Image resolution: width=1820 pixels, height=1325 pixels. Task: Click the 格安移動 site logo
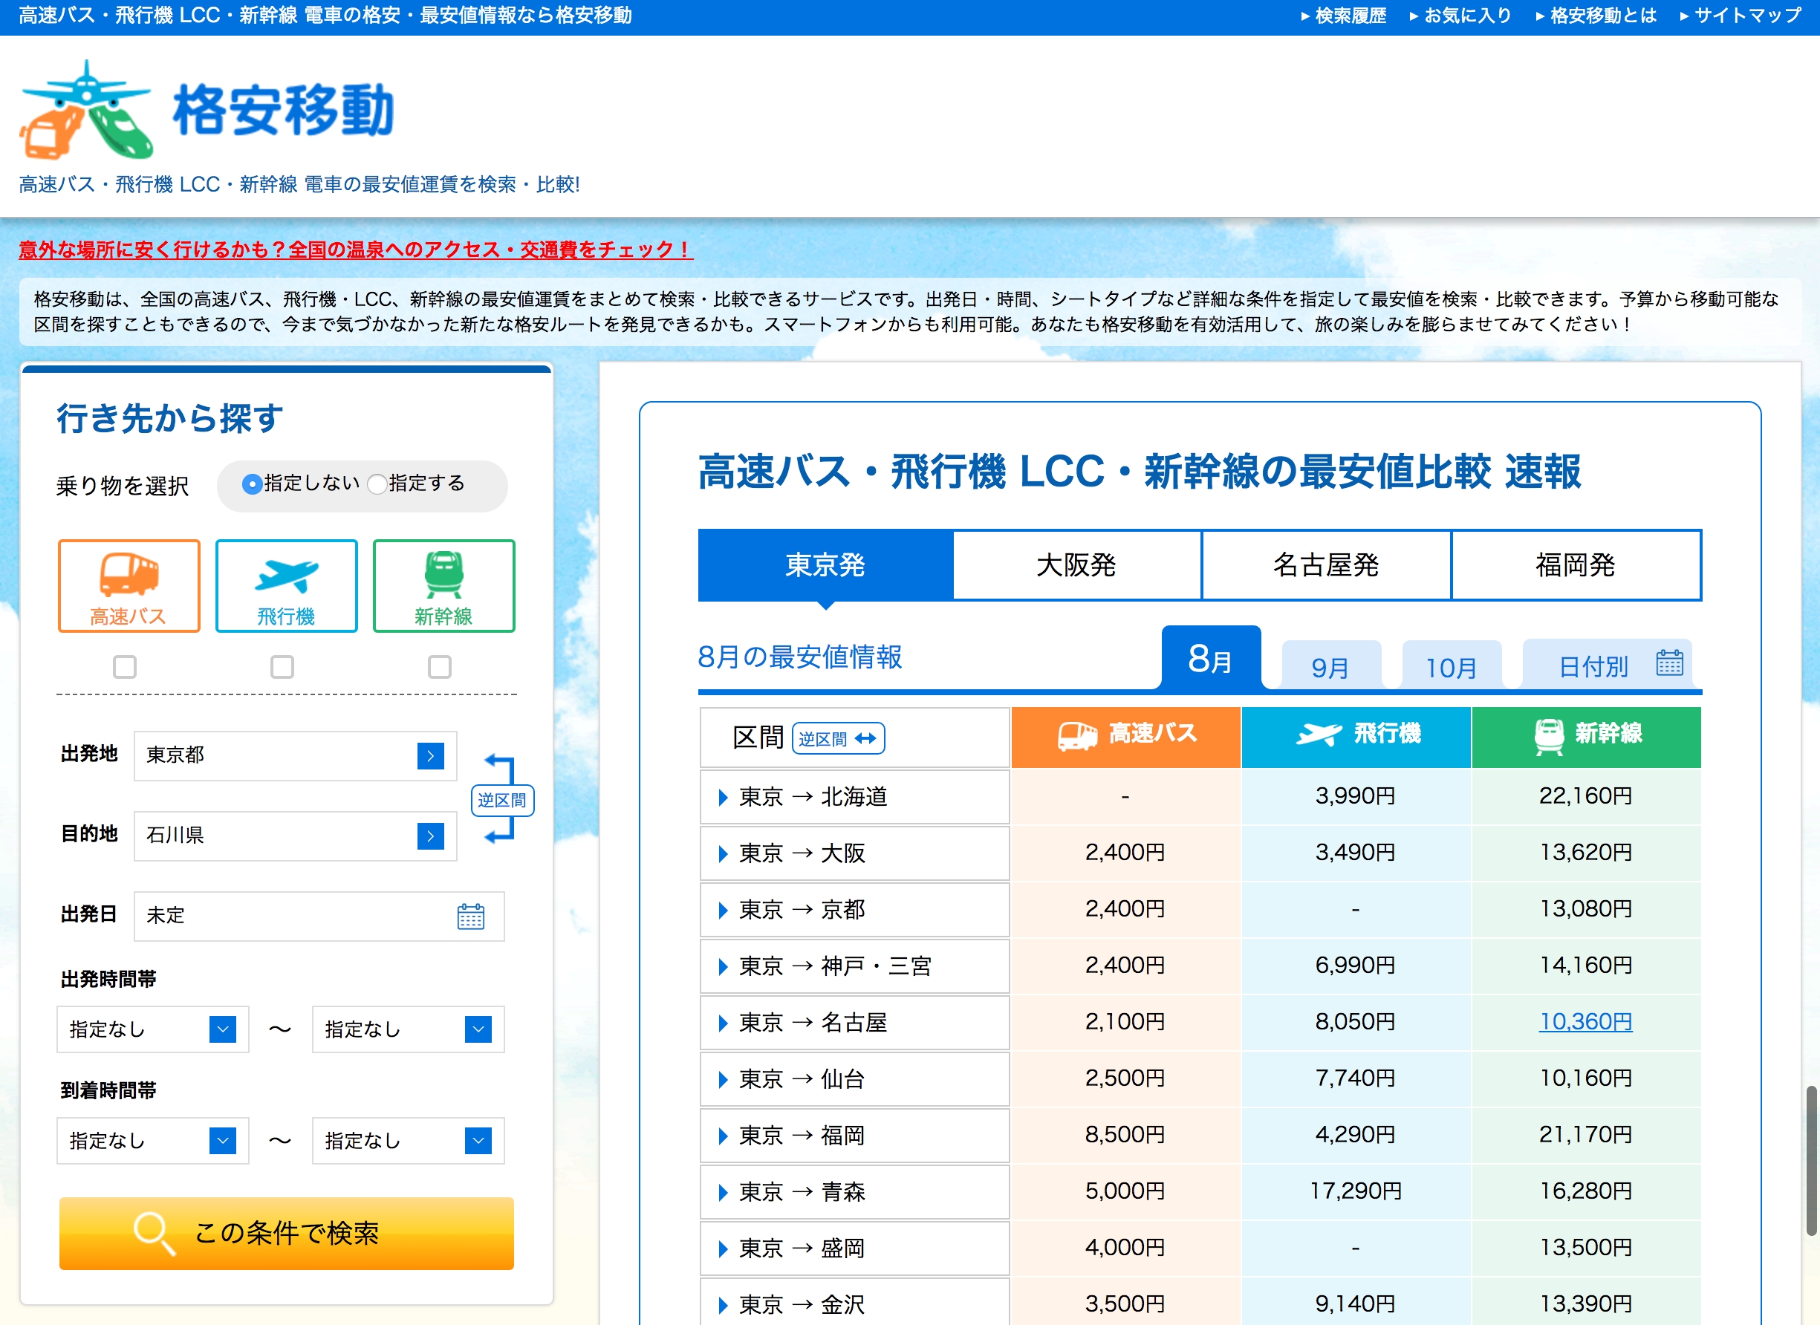tap(207, 110)
